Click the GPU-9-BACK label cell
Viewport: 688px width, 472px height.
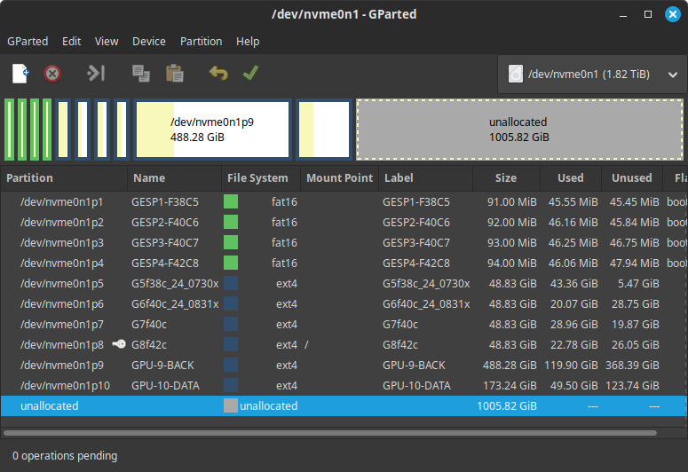point(414,365)
